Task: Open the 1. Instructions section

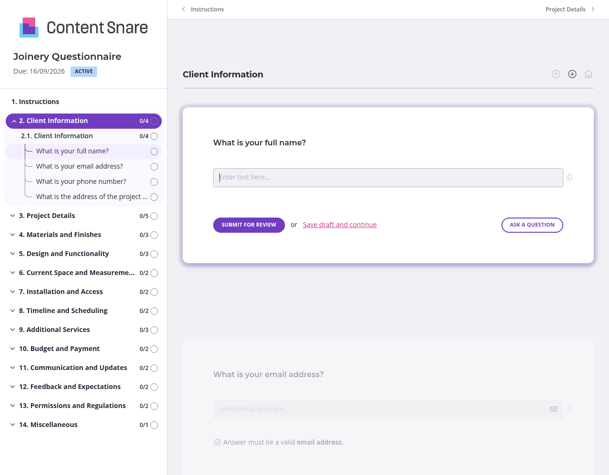Action: tap(35, 102)
